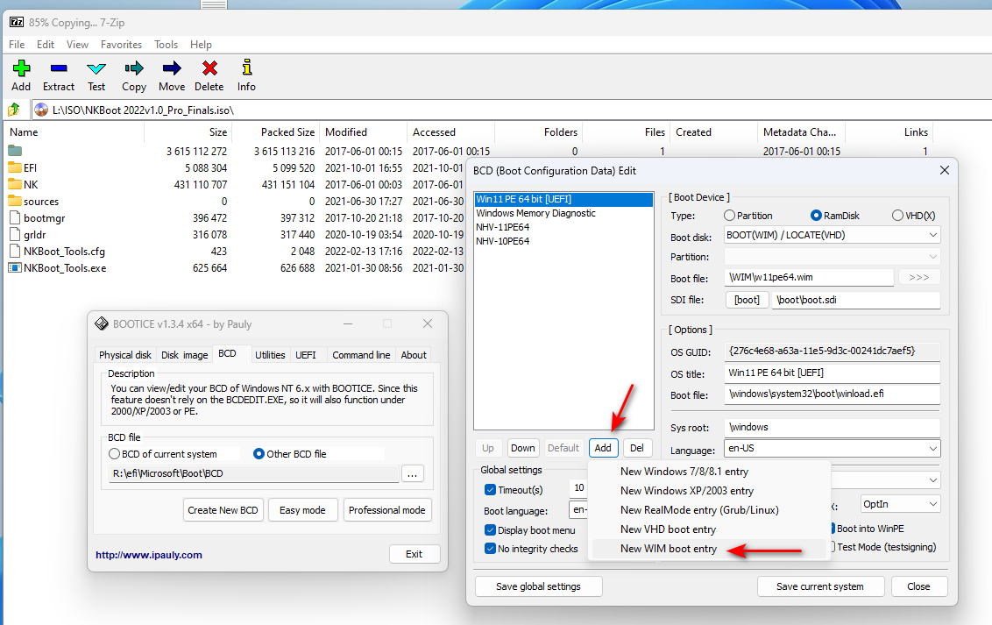Click the Copy icon in 7-Zip toolbar
Image resolution: width=992 pixels, height=625 pixels.
point(134,68)
